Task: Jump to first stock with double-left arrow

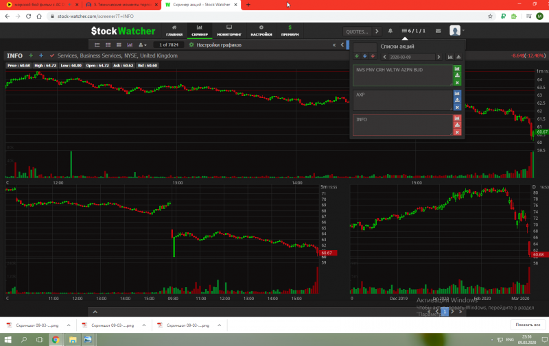Action: (334, 45)
